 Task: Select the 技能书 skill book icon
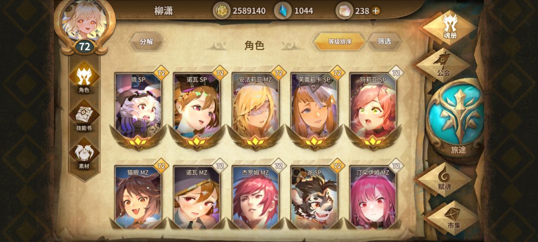84,118
